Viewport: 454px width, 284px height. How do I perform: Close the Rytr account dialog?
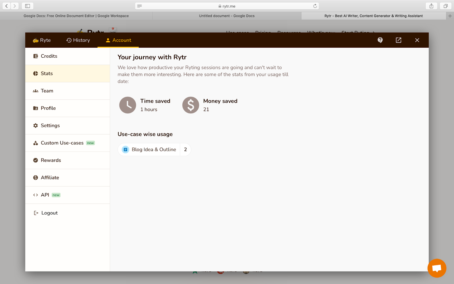(x=417, y=40)
